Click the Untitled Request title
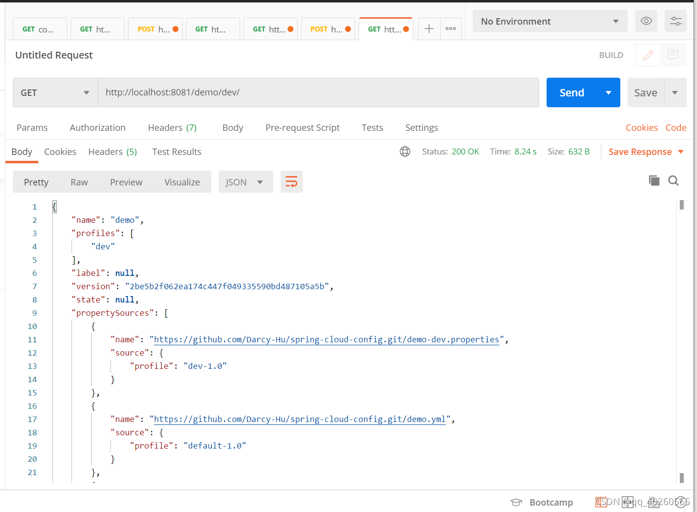697x512 pixels. (x=54, y=55)
